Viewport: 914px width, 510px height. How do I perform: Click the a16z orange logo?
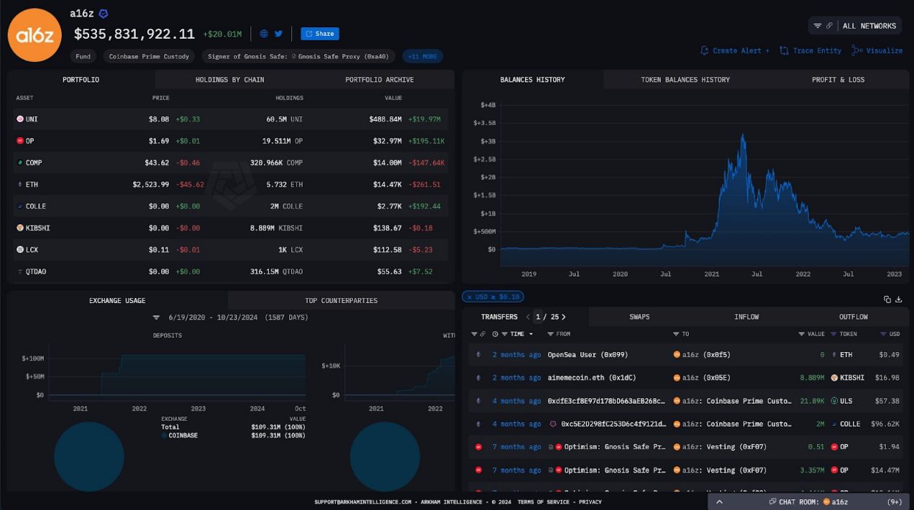[35, 35]
